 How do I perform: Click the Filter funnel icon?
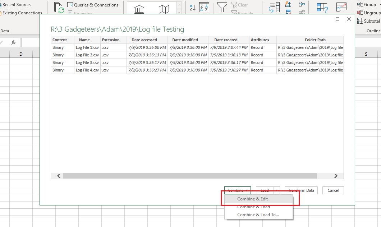point(222,7)
